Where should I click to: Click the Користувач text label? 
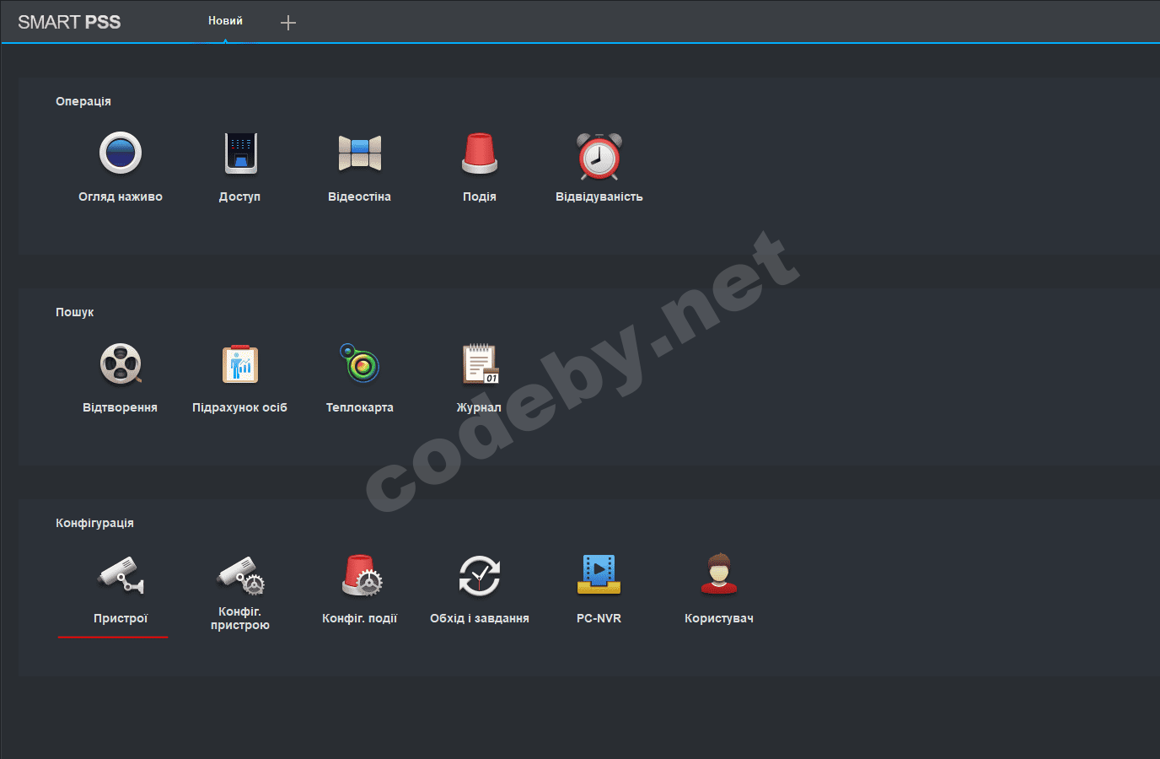pos(719,618)
